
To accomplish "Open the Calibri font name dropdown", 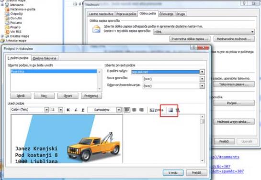I will 46,110.
